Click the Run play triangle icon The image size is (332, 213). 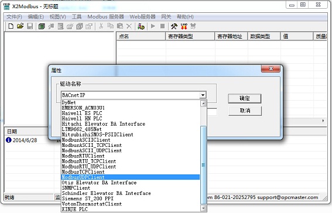[153, 26]
